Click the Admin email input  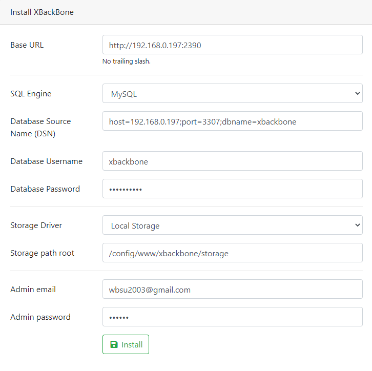coord(233,289)
